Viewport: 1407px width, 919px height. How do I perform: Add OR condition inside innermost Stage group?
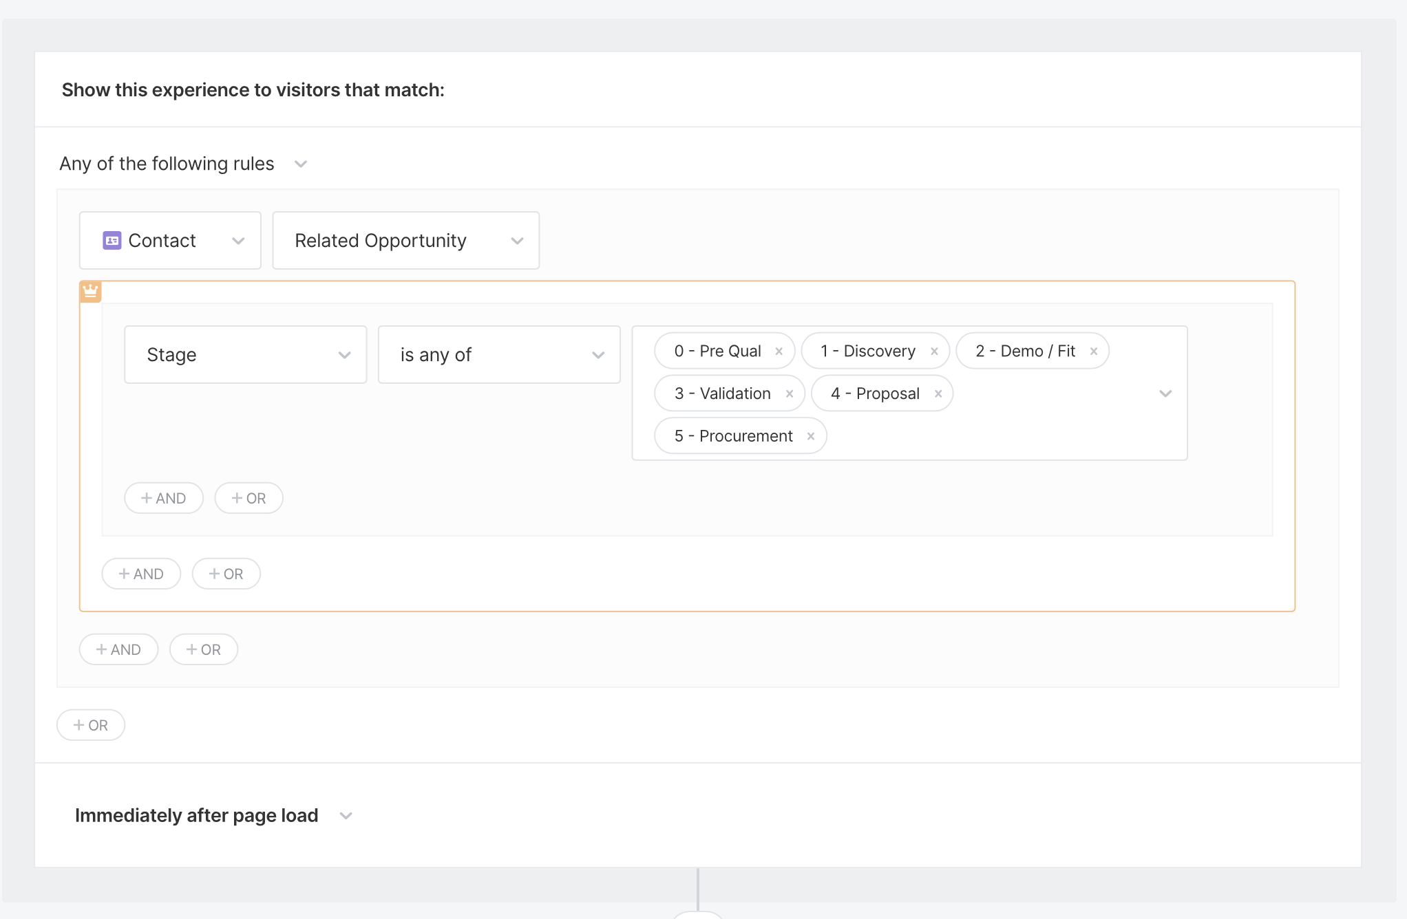point(248,498)
